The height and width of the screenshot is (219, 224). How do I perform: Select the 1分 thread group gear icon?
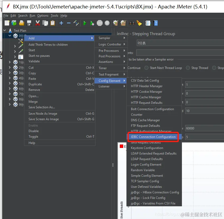15,62
